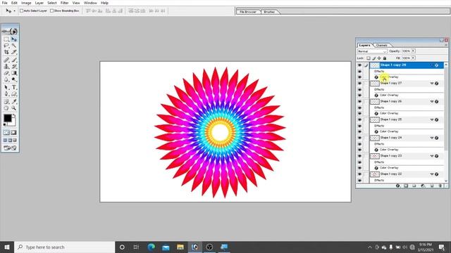
Task: Collapse effects of Shape 1 copy 26
Action: point(432,101)
